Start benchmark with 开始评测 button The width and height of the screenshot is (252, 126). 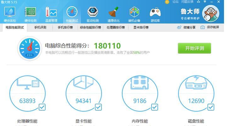[194, 48]
